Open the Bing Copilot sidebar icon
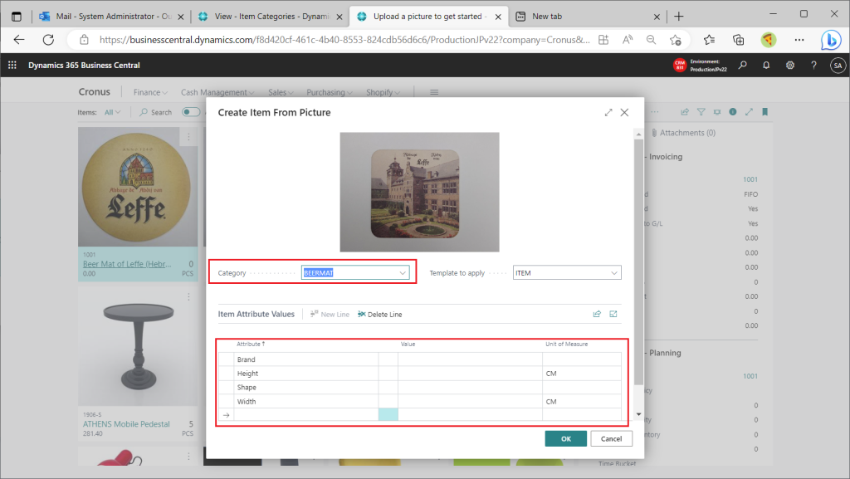This screenshot has width=850, height=479. point(831,39)
